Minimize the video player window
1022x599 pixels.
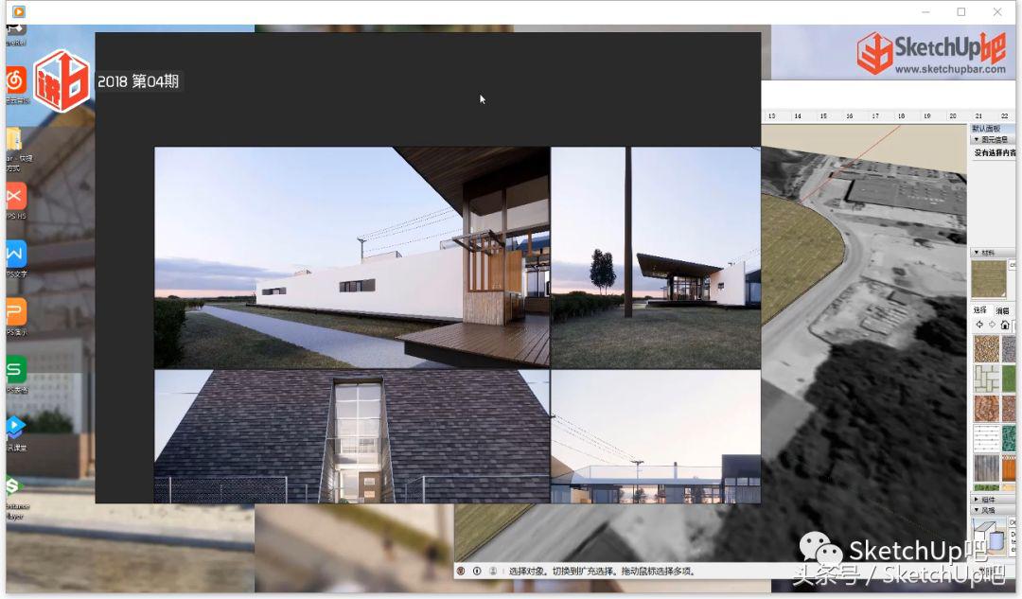click(926, 11)
